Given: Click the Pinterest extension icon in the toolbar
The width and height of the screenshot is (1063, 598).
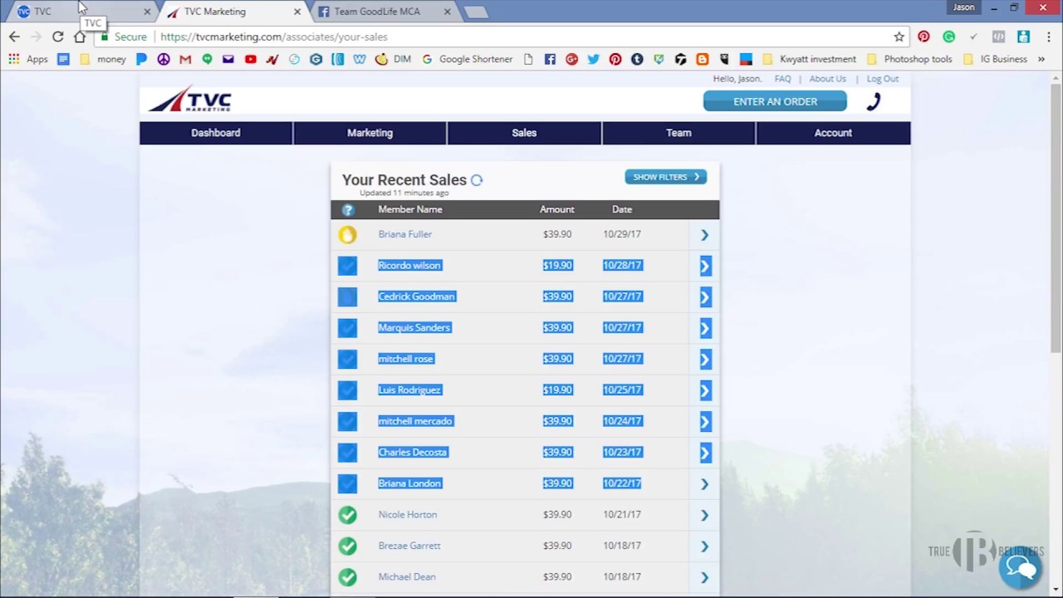Looking at the screenshot, I should pyautogui.click(x=923, y=37).
